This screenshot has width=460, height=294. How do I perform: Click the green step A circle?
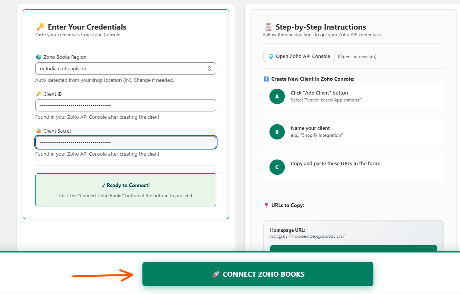277,96
